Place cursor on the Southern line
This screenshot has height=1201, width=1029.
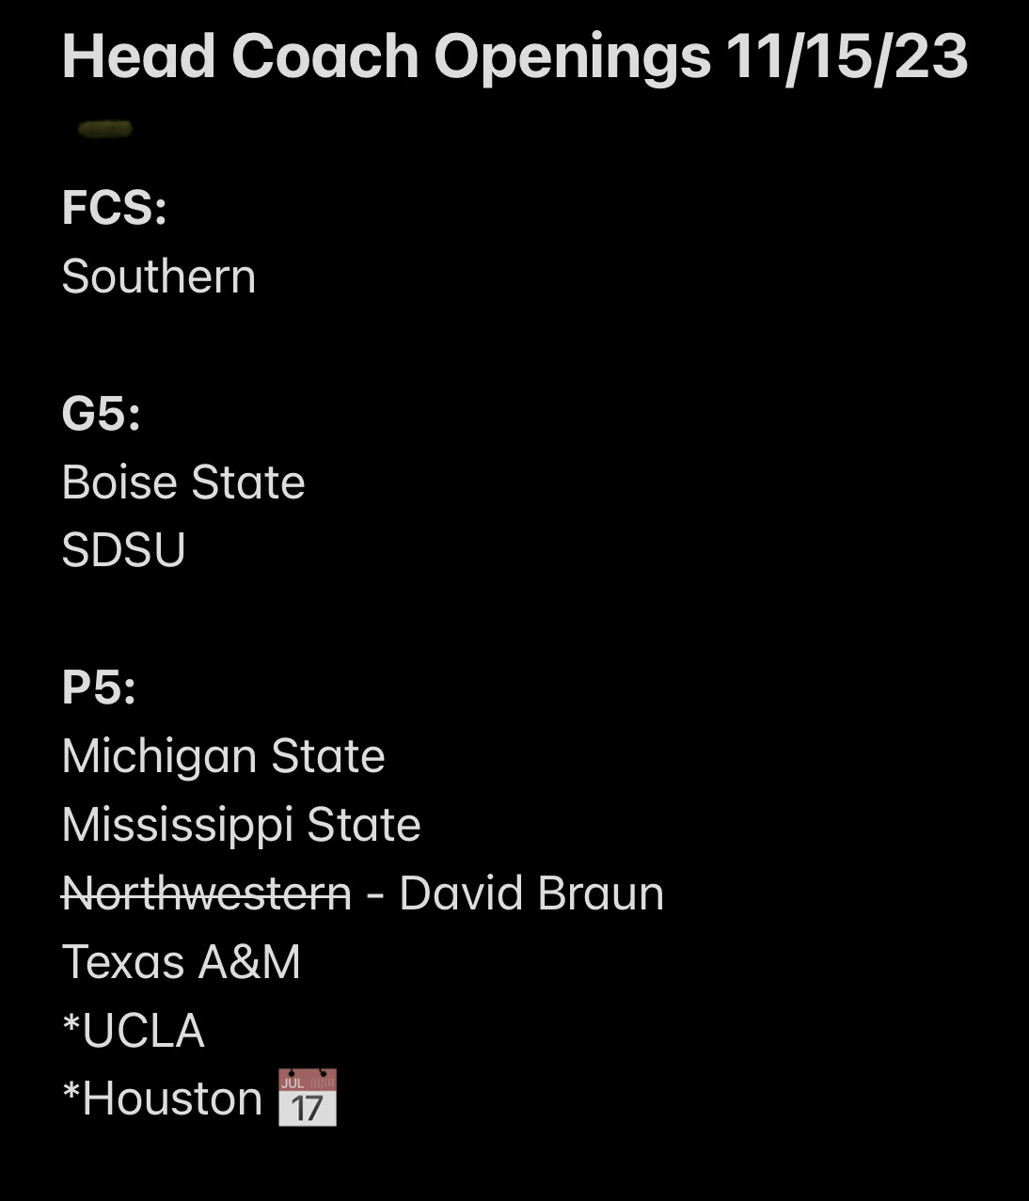[x=159, y=277]
